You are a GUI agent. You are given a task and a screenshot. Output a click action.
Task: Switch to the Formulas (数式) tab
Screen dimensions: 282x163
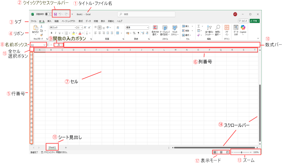tap(81, 21)
